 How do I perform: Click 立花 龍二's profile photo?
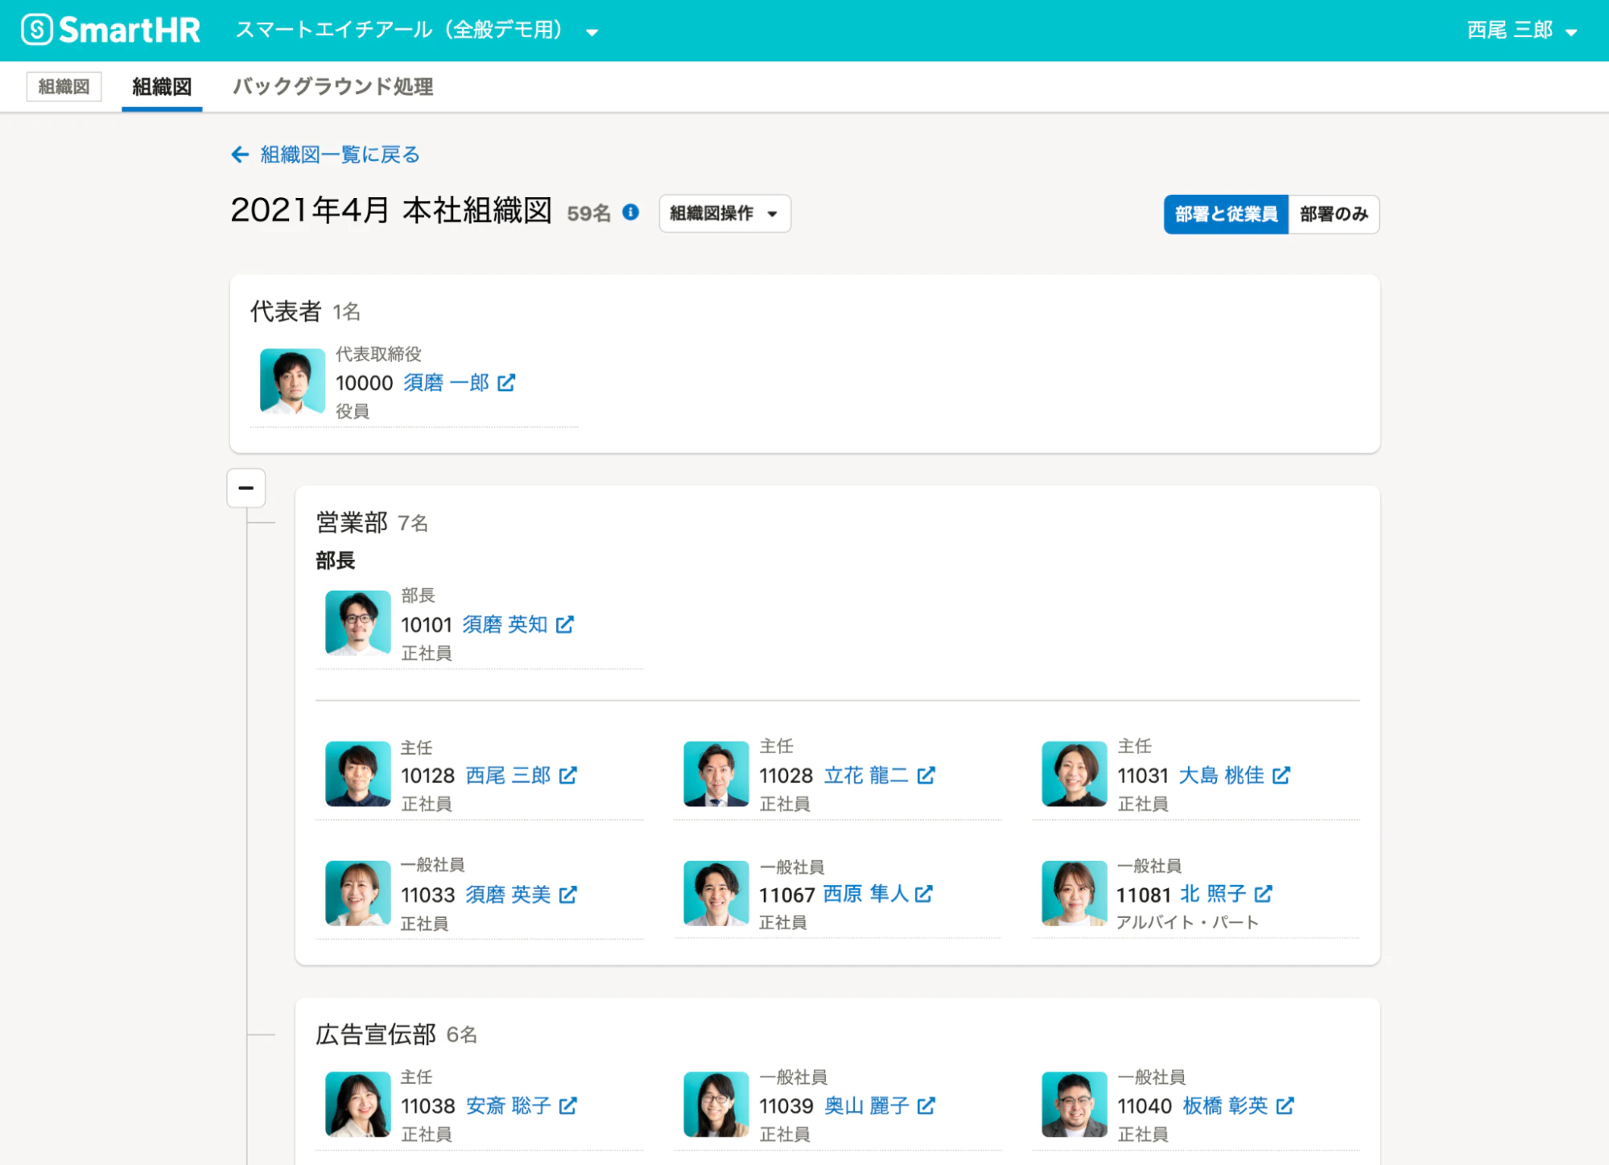(x=716, y=774)
